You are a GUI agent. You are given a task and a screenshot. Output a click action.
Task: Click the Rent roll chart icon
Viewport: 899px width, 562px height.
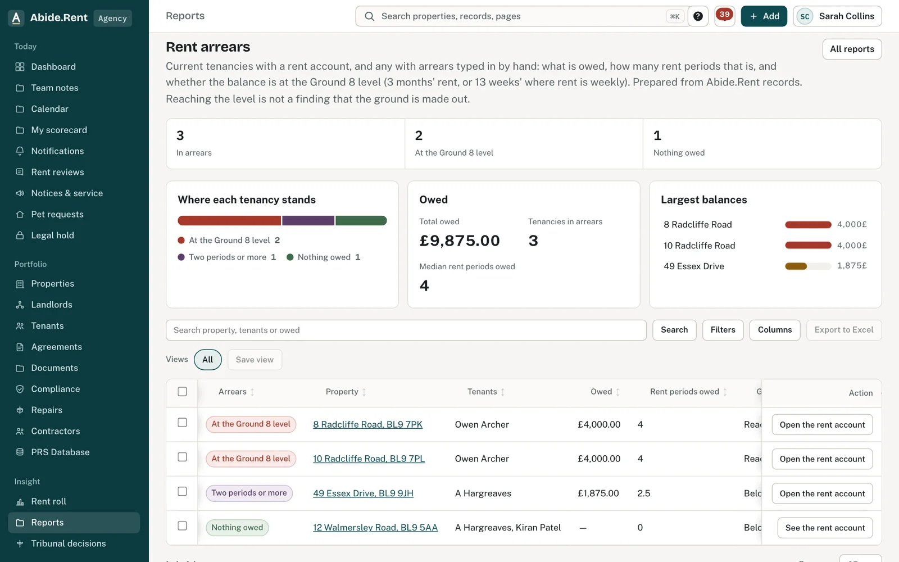20,501
